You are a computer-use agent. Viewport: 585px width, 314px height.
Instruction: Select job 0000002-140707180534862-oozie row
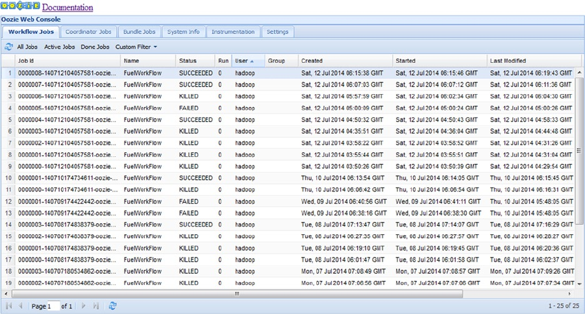click(288, 283)
